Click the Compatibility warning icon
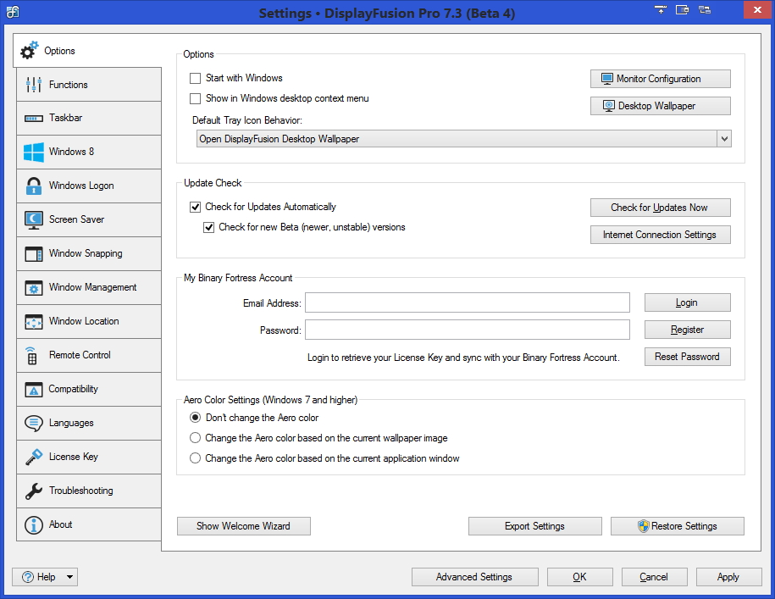 coord(34,390)
